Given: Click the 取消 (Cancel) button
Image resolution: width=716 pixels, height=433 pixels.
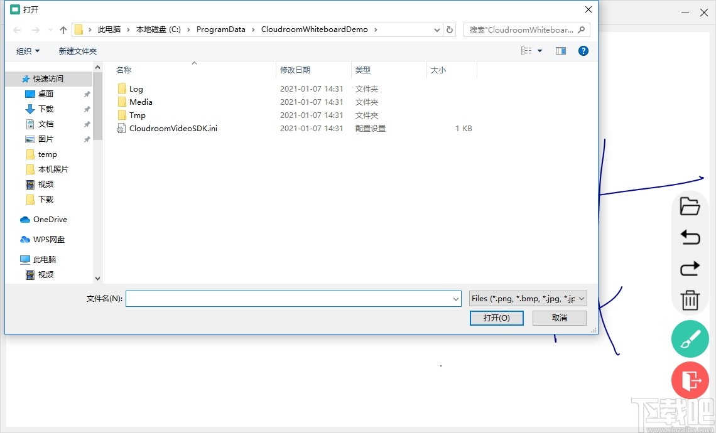Looking at the screenshot, I should tap(560, 318).
